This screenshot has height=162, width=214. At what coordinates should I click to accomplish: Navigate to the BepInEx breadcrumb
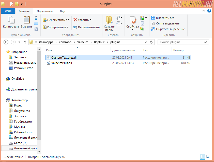(x=99, y=42)
